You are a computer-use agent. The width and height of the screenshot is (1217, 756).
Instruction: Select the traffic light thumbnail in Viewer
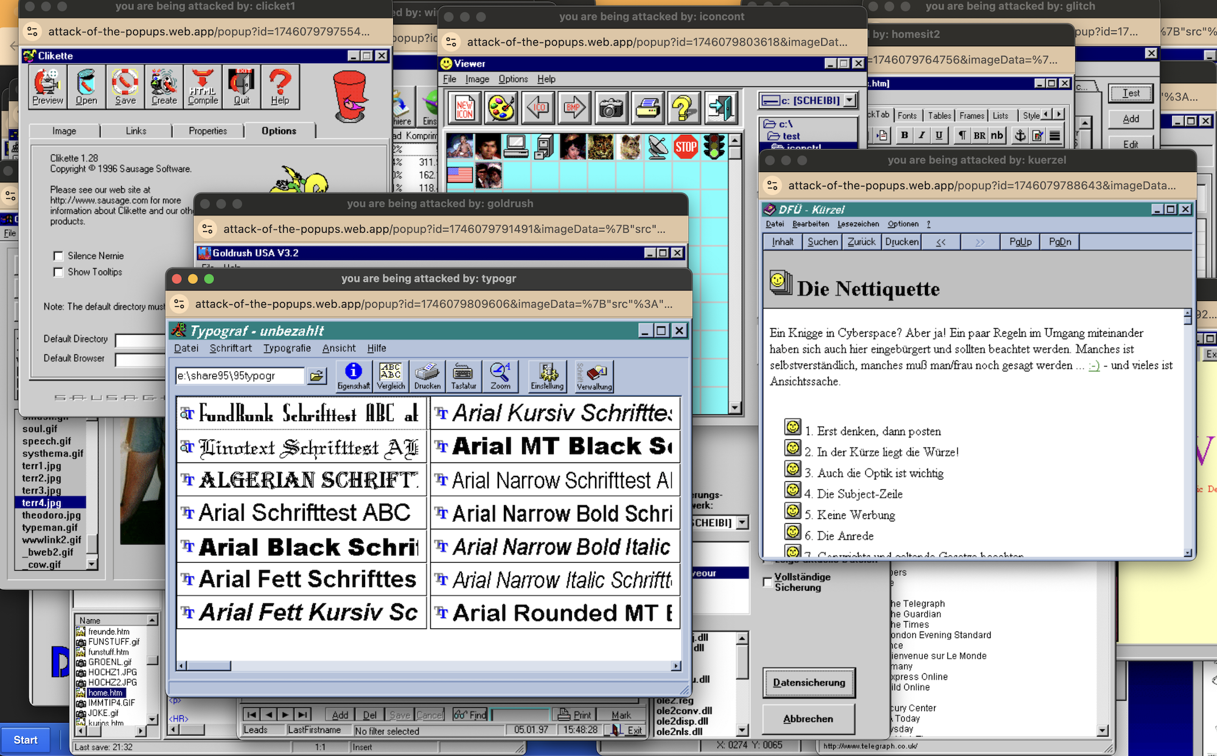point(714,147)
